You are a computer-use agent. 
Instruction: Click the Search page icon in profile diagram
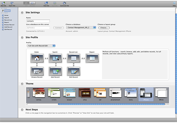coord(55,58)
